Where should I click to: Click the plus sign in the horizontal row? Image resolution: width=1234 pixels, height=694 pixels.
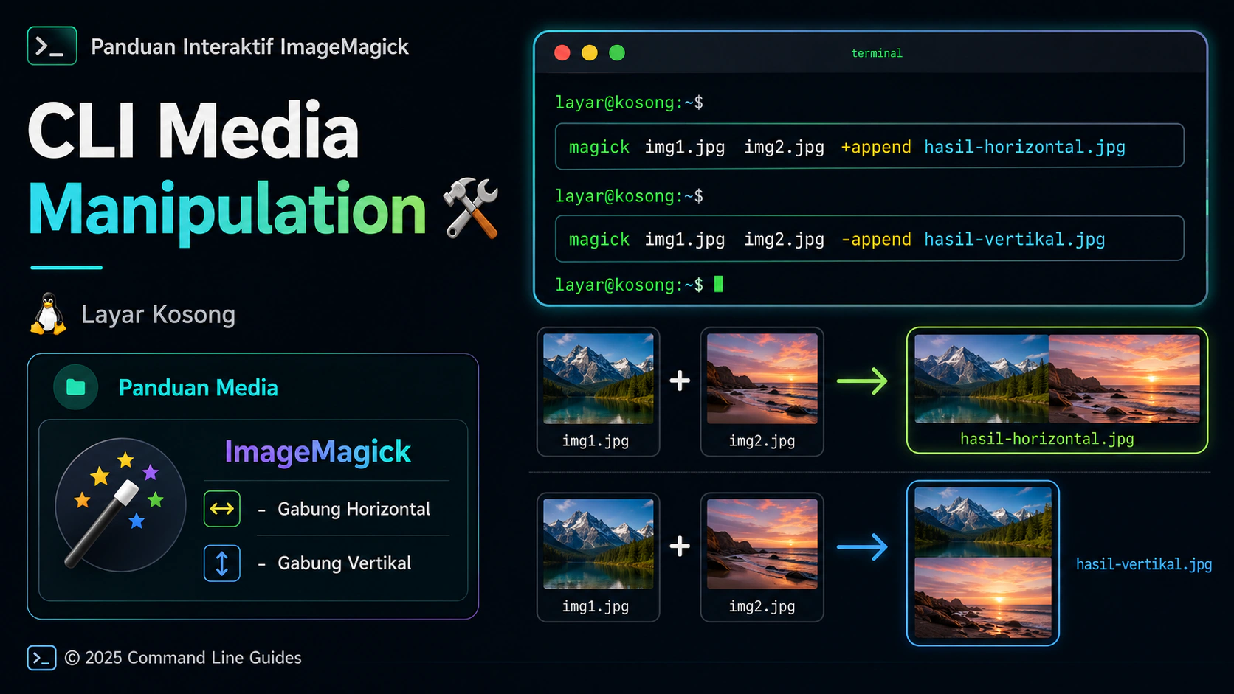tap(680, 381)
